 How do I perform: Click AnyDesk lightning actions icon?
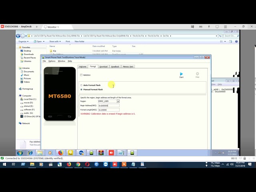point(209,27)
